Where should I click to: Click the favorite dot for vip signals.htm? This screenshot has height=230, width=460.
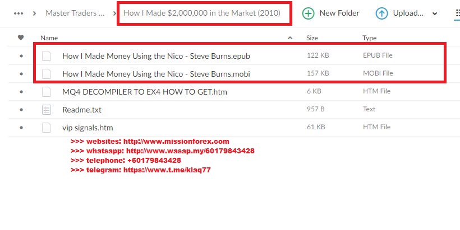pyautogui.click(x=21, y=128)
